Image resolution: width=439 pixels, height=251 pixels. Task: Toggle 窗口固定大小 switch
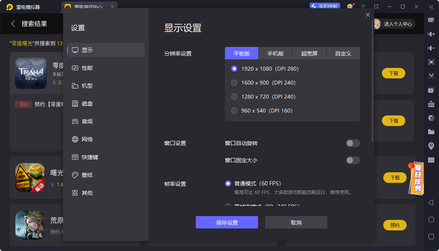[353, 160]
